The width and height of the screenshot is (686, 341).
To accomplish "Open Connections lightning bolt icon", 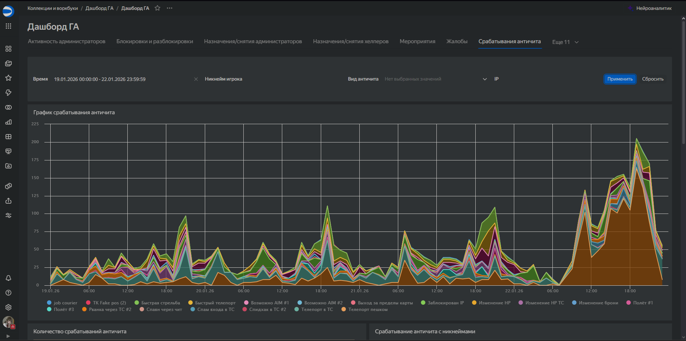I will (x=8, y=93).
